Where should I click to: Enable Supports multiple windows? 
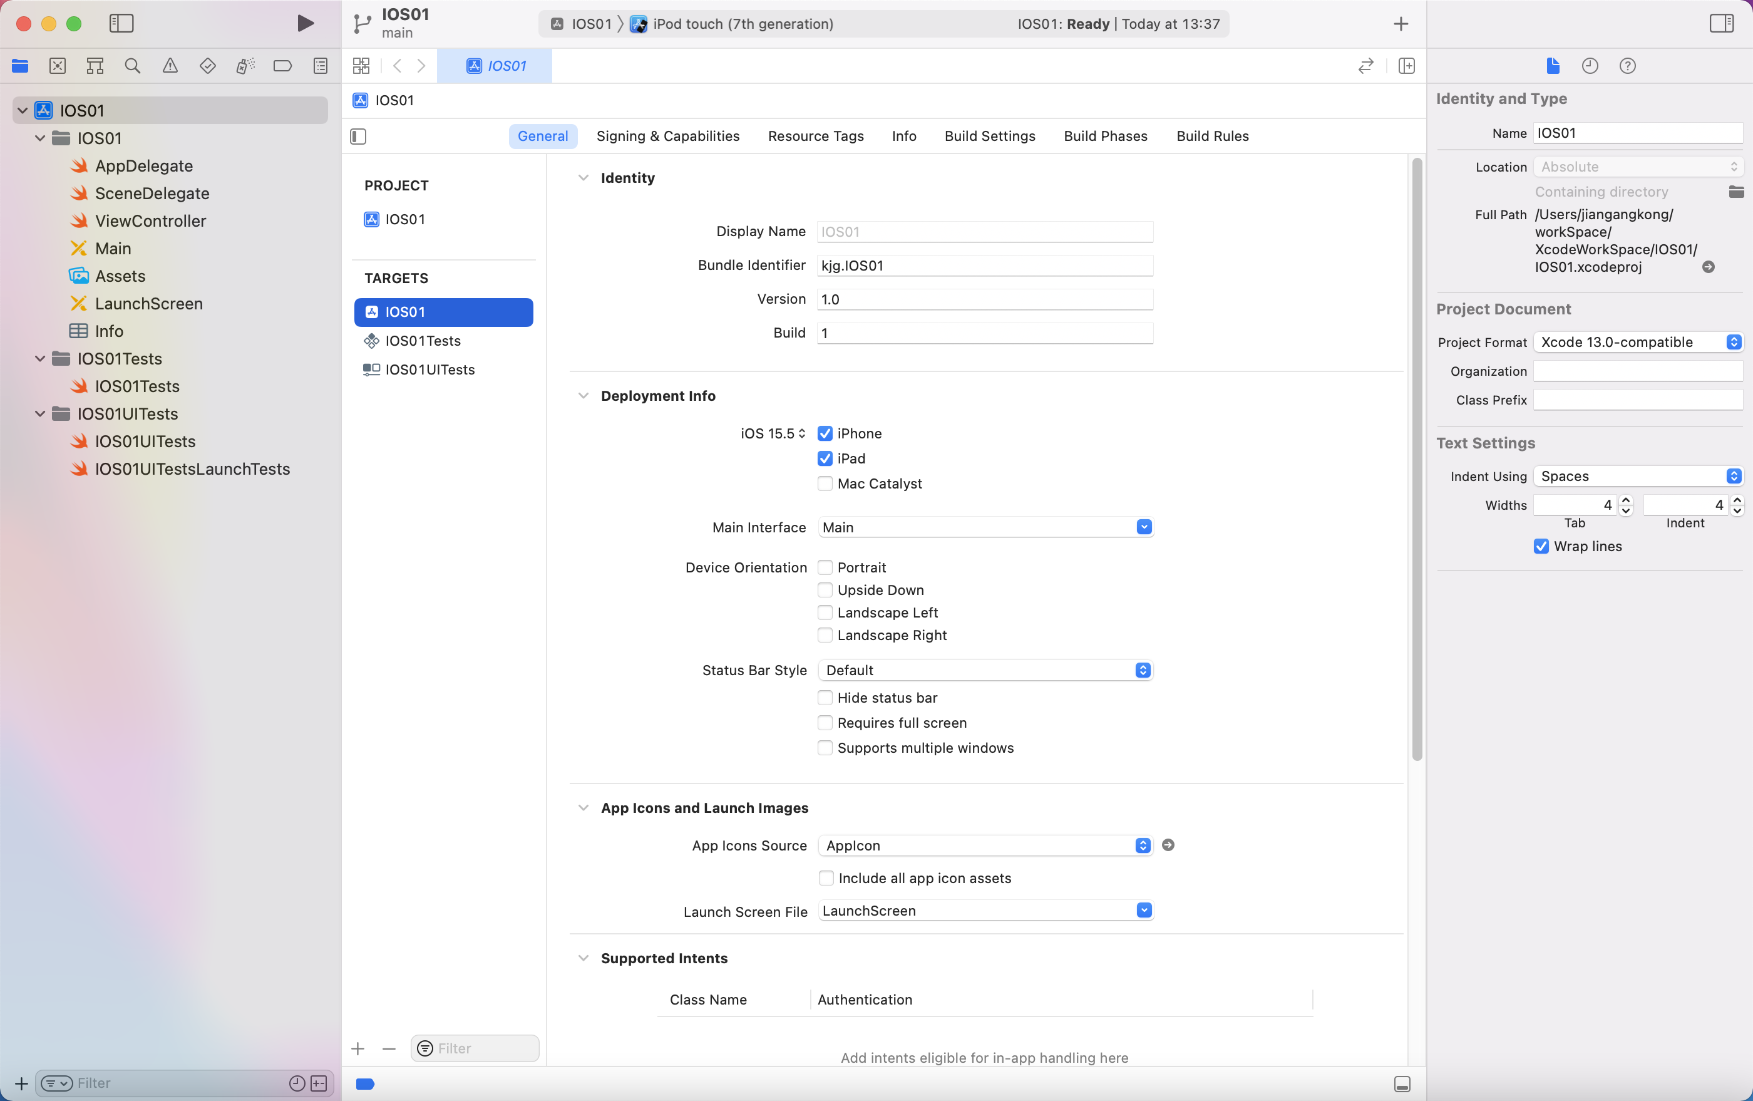click(825, 748)
